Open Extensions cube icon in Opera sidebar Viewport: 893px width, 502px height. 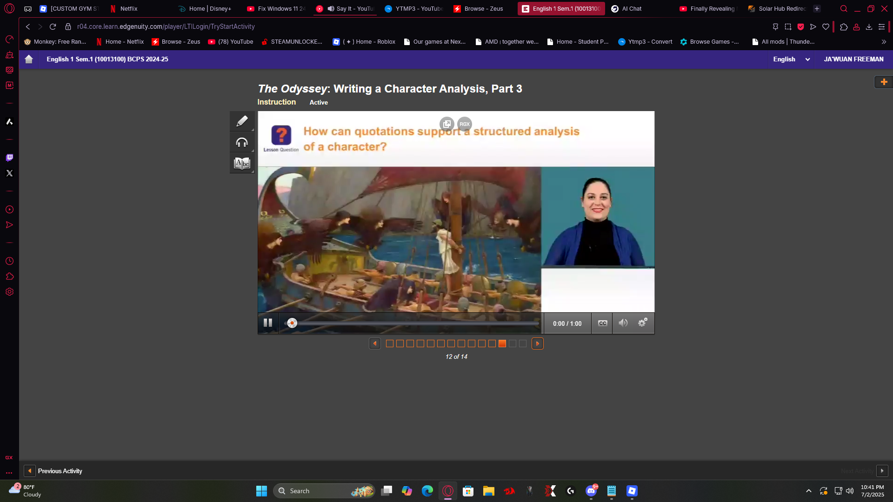[x=9, y=277]
